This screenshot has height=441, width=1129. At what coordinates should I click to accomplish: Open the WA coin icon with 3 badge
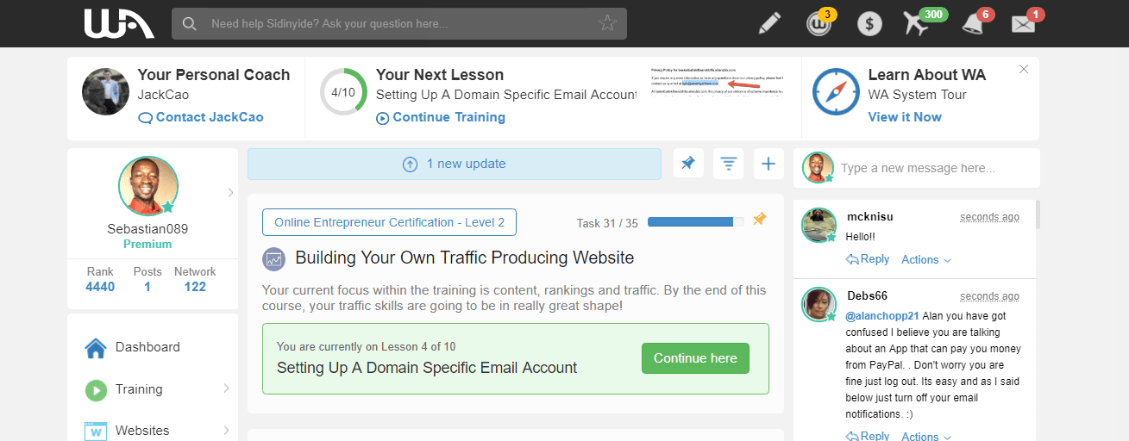point(818,23)
